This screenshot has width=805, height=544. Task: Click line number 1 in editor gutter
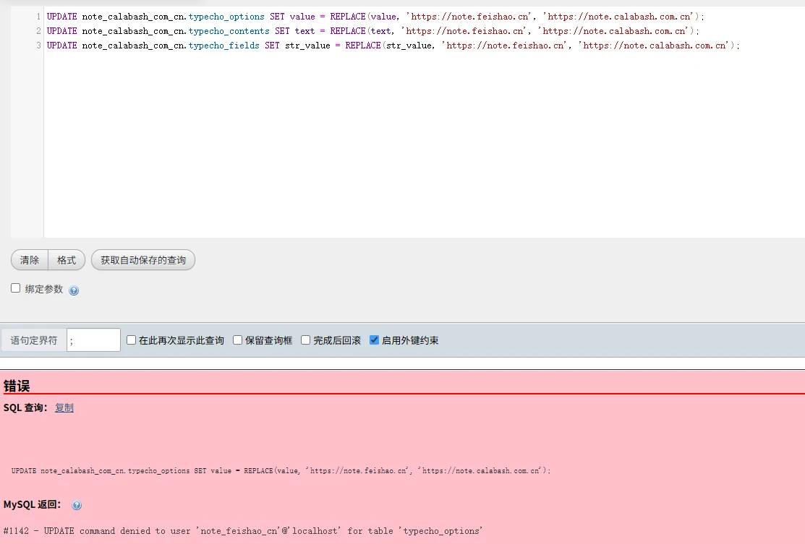[x=38, y=17]
